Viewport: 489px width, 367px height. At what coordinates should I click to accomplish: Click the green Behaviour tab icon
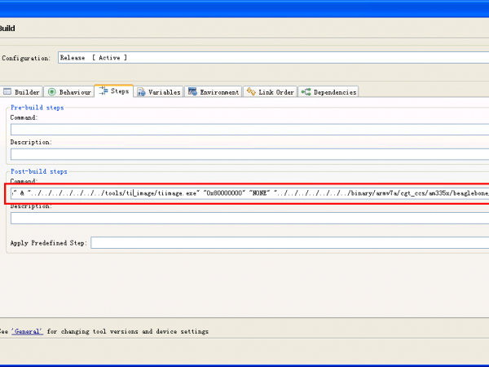click(x=52, y=92)
